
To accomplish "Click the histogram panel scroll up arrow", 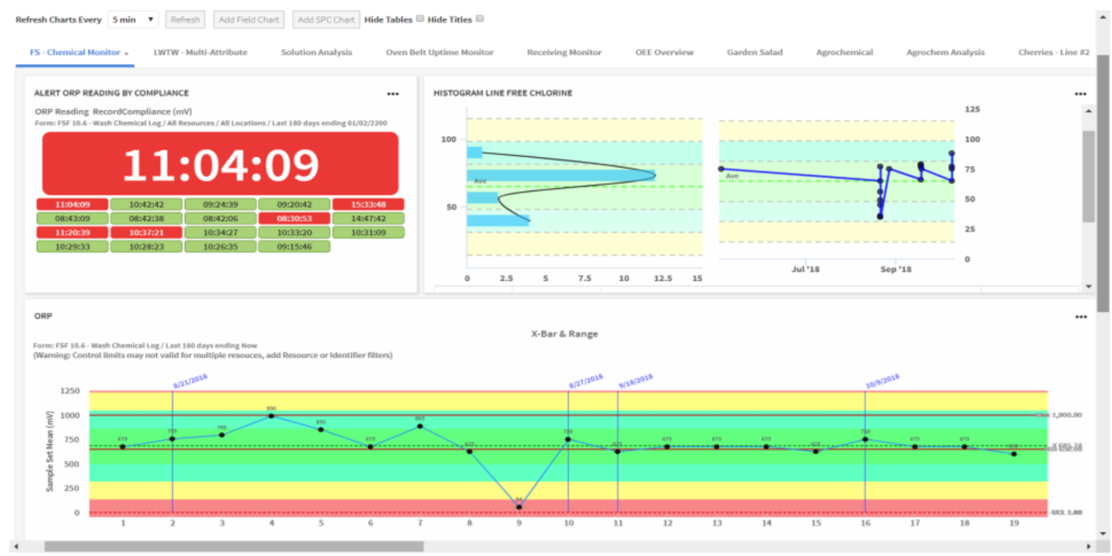I will pyautogui.click(x=1089, y=111).
